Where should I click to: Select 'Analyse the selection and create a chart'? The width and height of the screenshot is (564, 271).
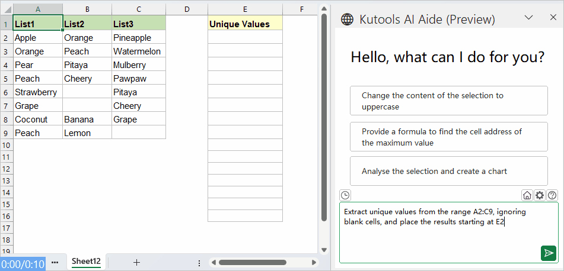tap(448, 171)
